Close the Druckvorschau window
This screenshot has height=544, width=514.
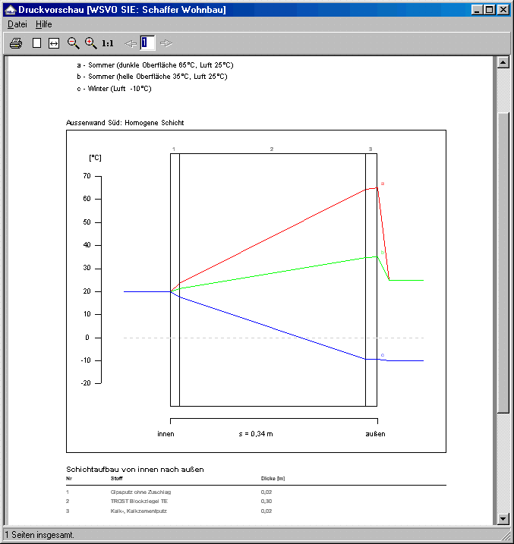[x=503, y=10]
